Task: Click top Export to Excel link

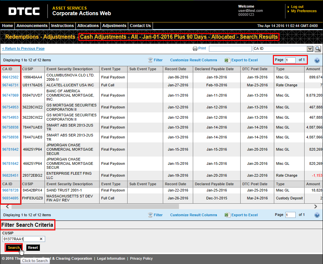Action: tap(245, 60)
